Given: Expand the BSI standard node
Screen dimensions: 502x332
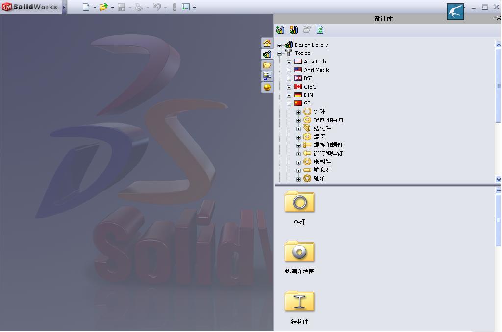Looking at the screenshot, I should click(289, 79).
